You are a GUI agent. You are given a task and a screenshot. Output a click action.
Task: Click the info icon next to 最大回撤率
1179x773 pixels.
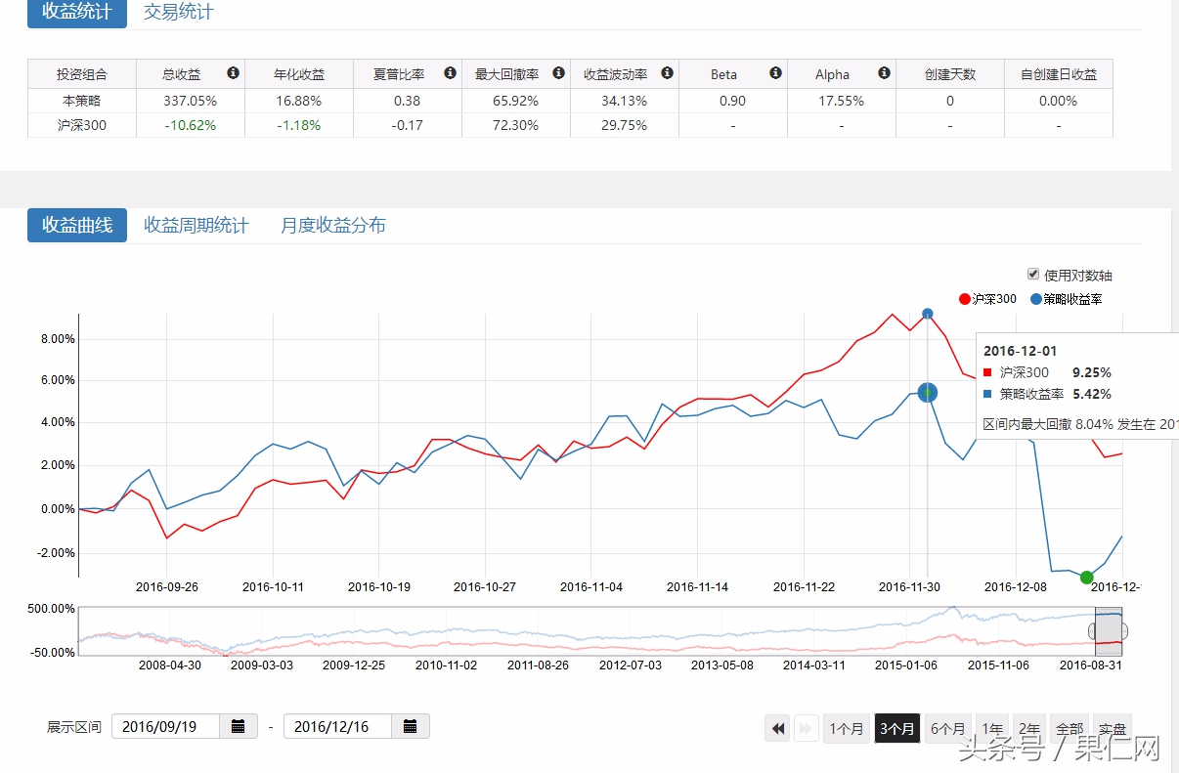pos(558,73)
